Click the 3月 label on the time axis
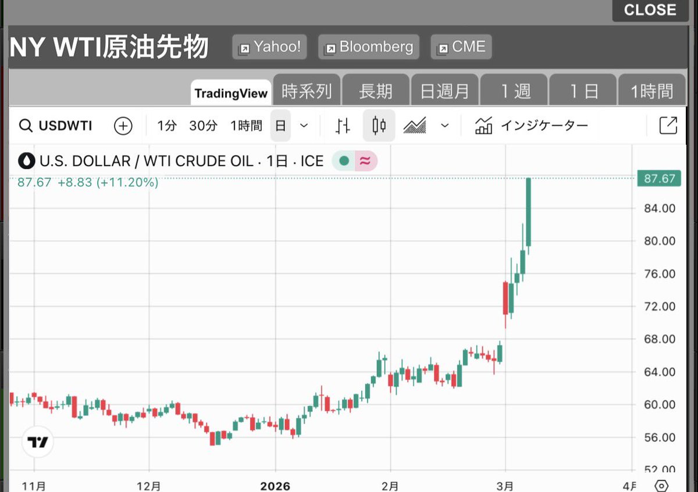698x492 pixels. (x=505, y=486)
